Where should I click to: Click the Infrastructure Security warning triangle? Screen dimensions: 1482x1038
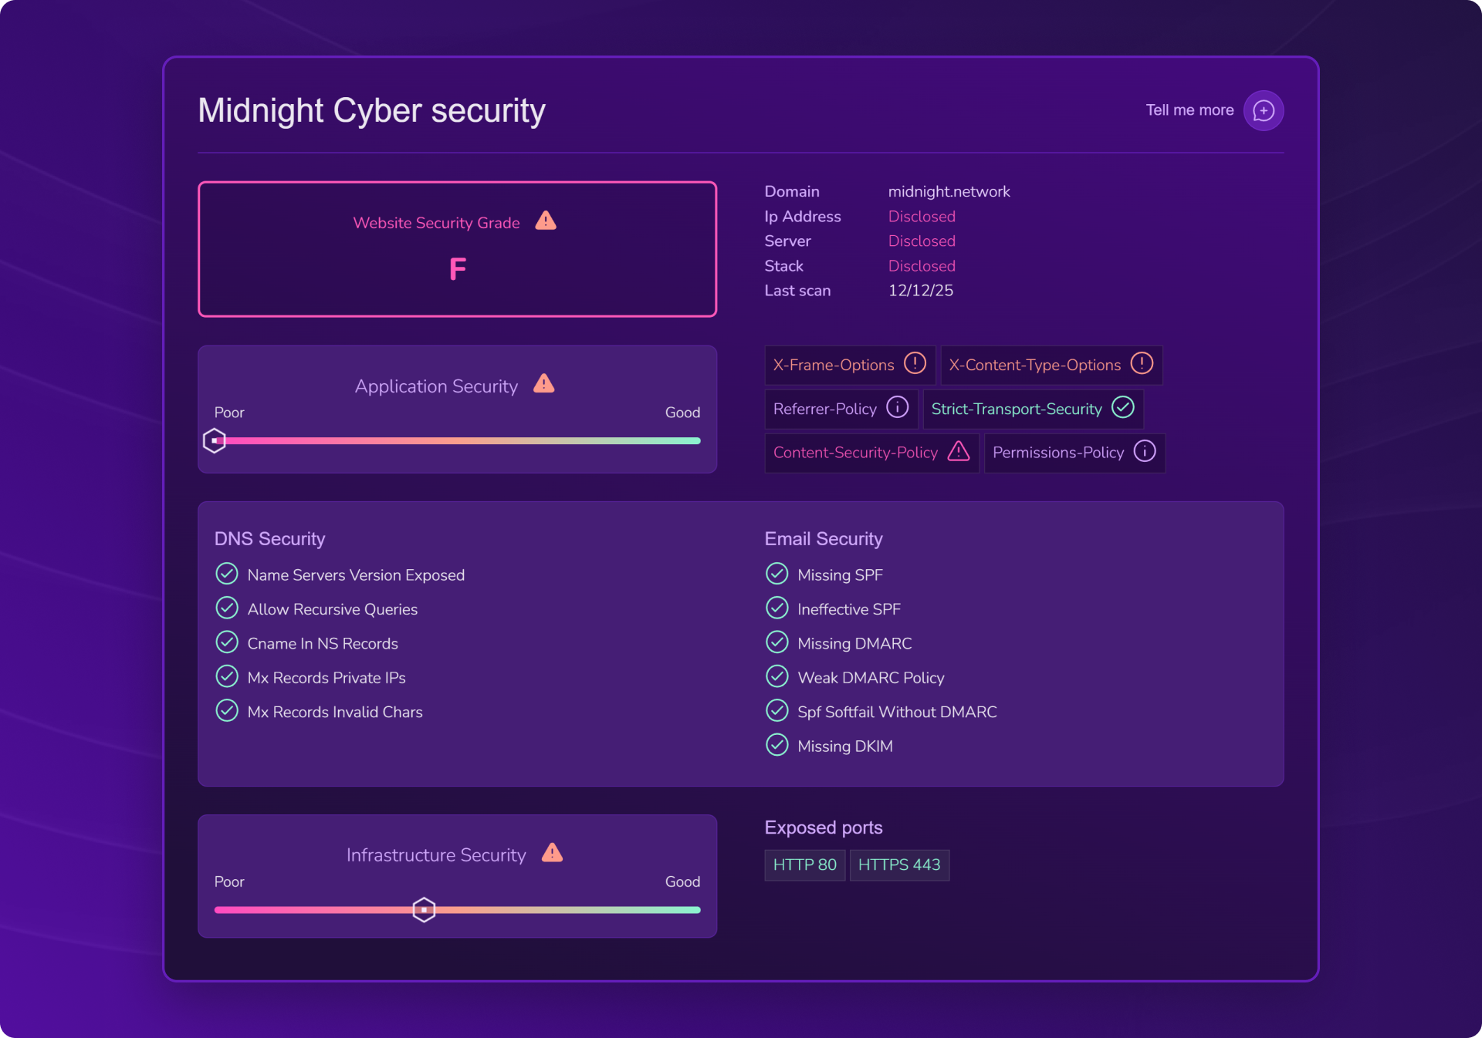pos(552,853)
